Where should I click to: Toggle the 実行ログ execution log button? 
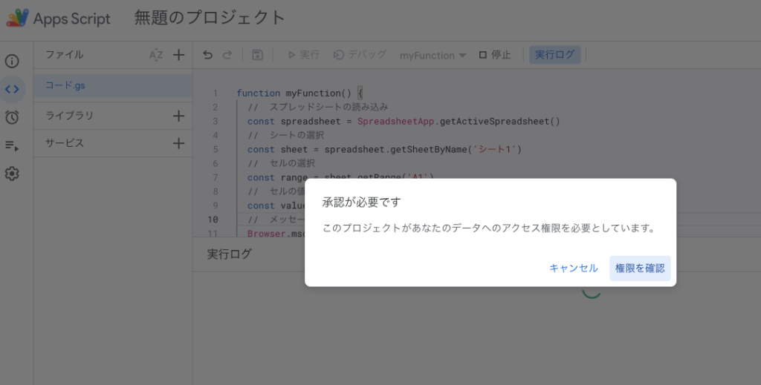[555, 55]
